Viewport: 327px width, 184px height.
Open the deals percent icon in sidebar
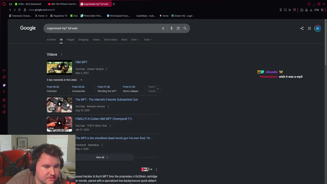point(4,91)
